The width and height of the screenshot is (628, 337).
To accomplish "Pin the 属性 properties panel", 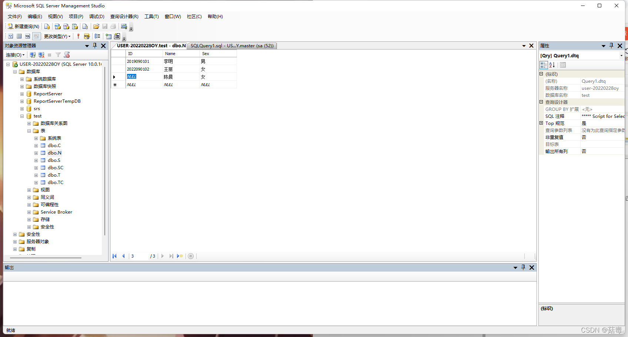I will coord(611,45).
